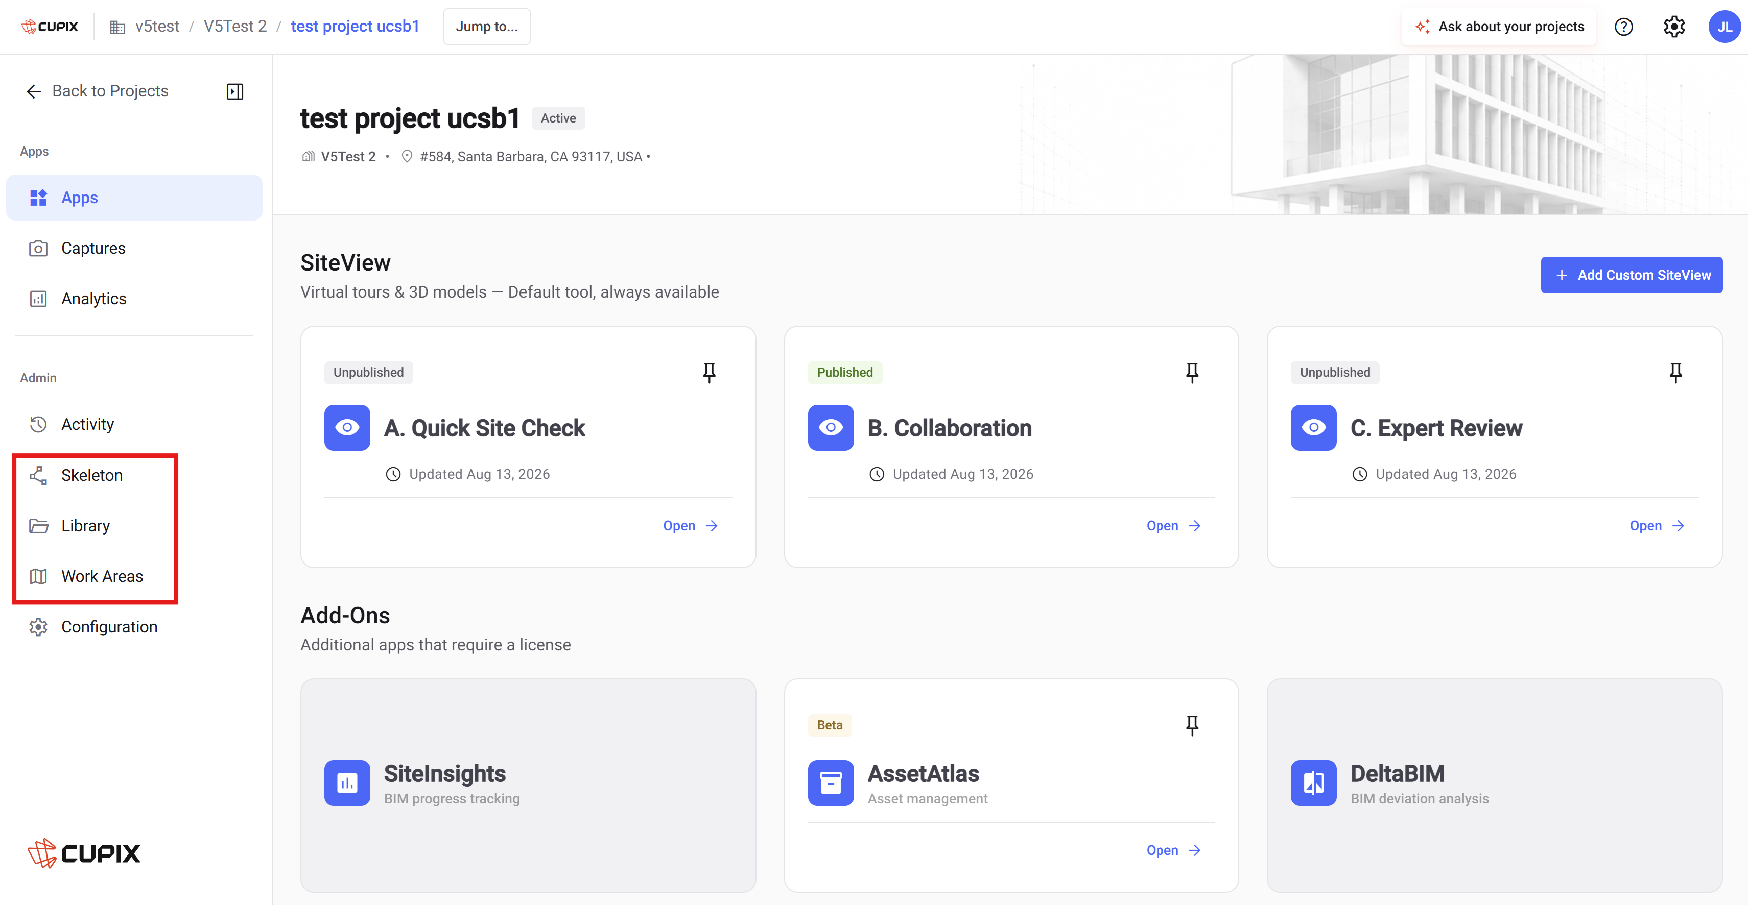1748x905 pixels.
Task: Click the A. Quick Site Check title
Action: click(484, 428)
